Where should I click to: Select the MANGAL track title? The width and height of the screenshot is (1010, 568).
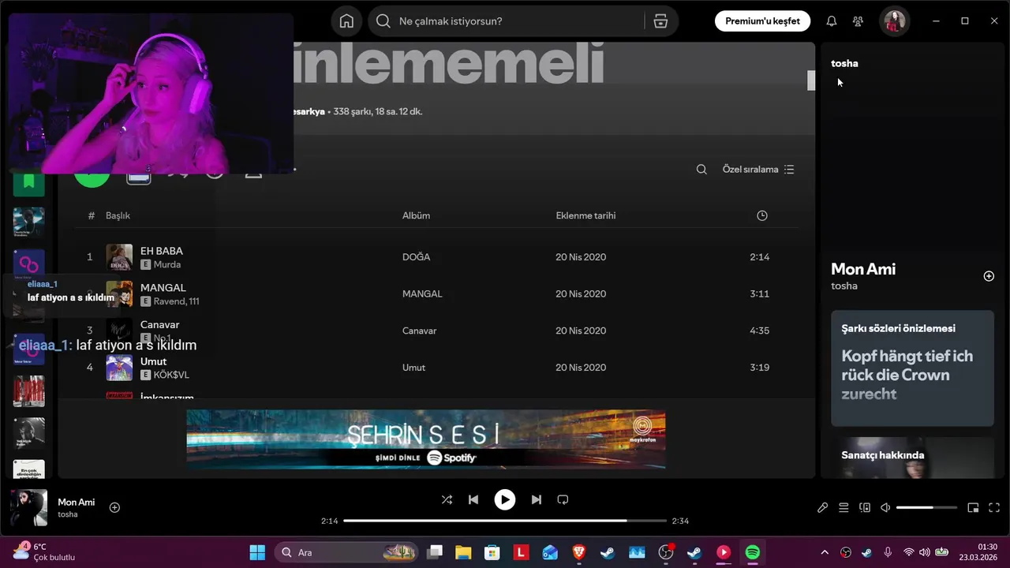[x=163, y=288]
